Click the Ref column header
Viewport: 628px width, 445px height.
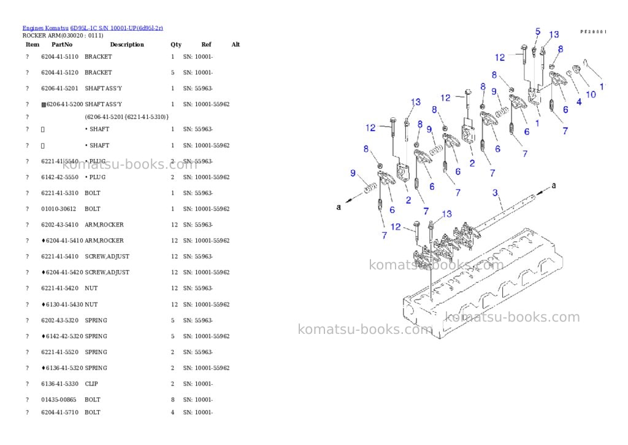pyautogui.click(x=206, y=44)
